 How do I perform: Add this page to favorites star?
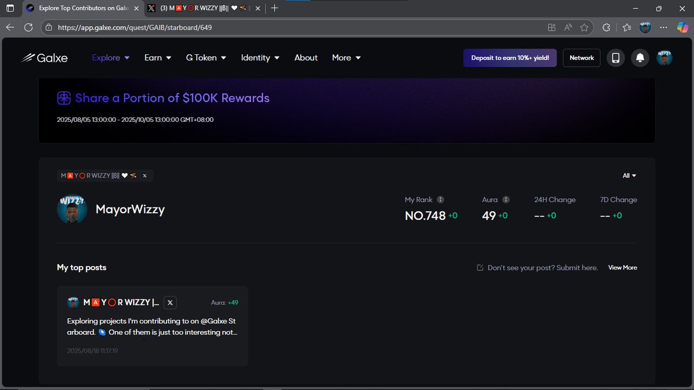point(584,27)
